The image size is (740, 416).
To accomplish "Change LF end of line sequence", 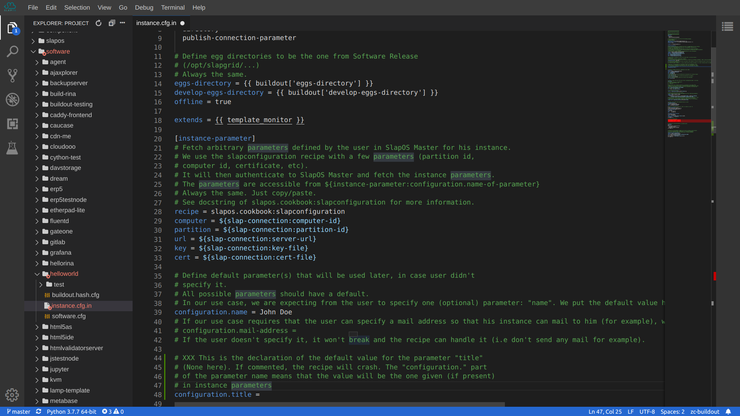I will 631,411.
